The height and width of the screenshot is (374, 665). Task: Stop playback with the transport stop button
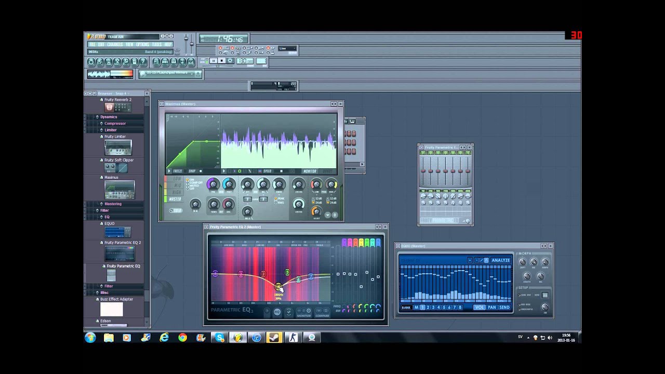222,60
